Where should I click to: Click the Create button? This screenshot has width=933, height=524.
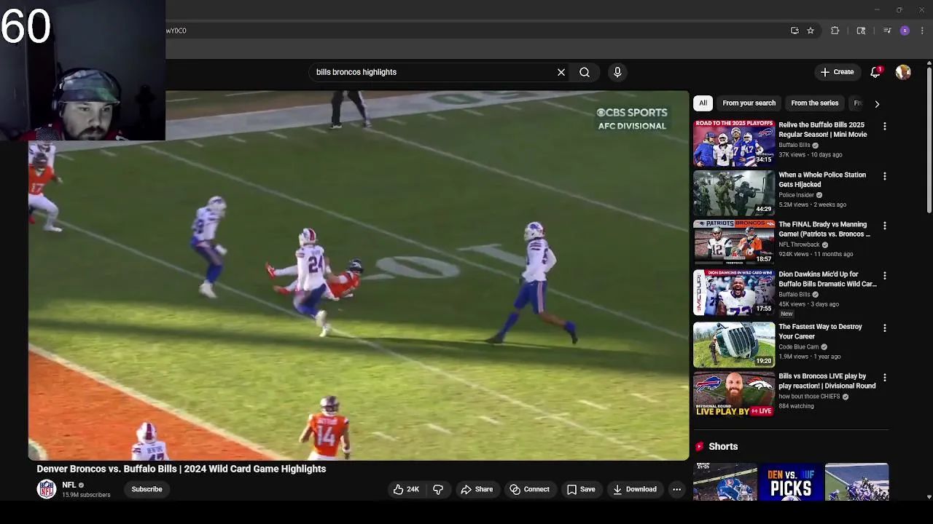click(837, 72)
